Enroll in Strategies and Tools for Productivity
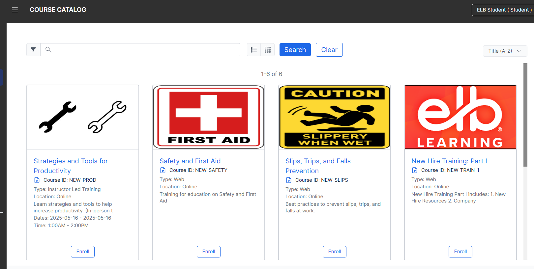Screen dimensions: 534x269 (83, 252)
